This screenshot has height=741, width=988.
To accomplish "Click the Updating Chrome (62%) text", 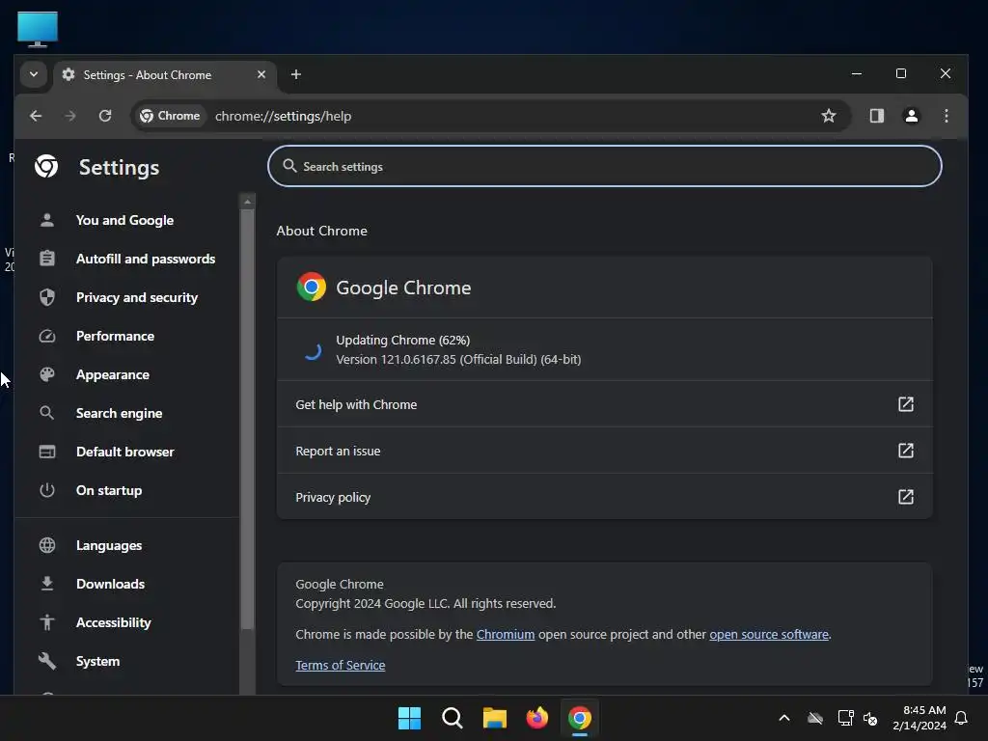I will 402,341.
